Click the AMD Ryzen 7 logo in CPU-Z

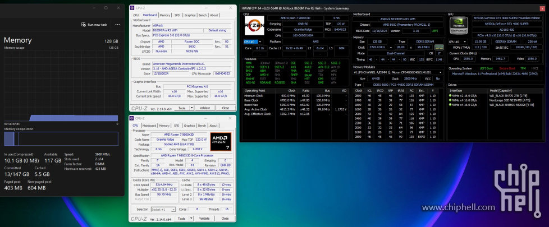221,142
